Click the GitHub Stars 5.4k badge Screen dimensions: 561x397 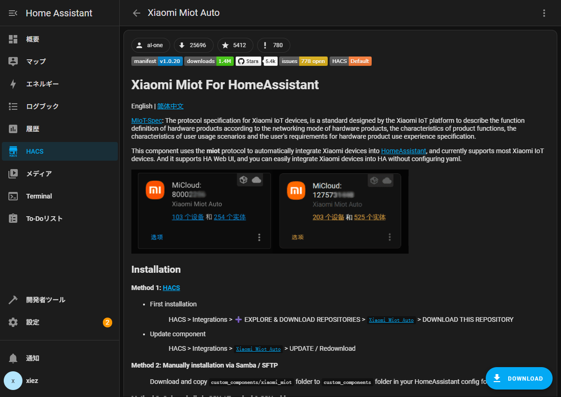[x=256, y=61]
